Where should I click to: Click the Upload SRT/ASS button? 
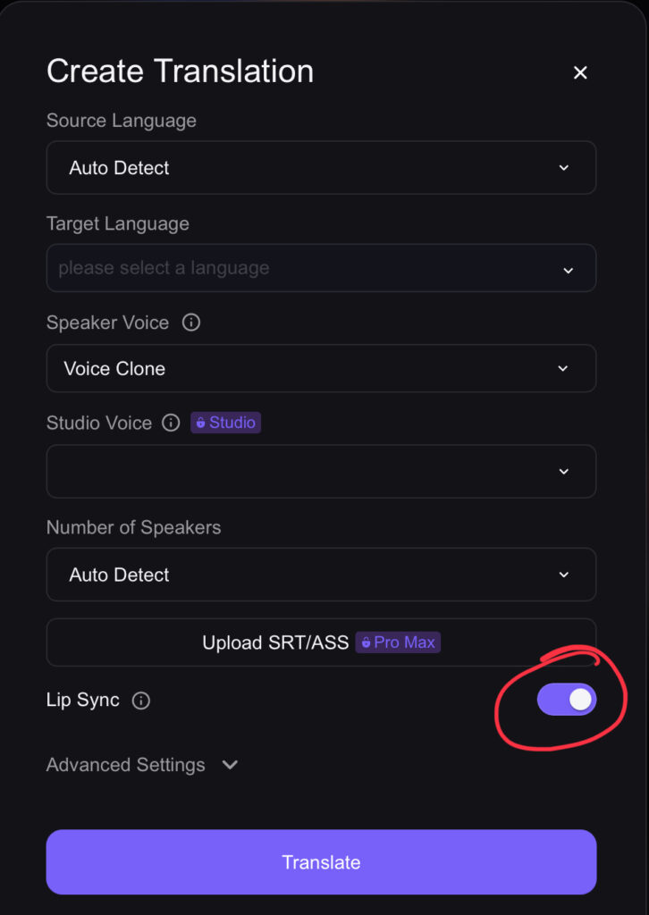click(x=275, y=642)
